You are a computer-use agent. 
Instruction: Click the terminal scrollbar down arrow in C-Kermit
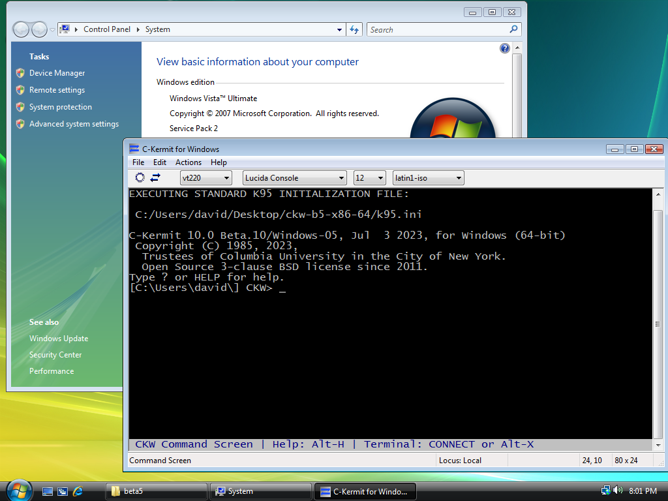point(658,445)
